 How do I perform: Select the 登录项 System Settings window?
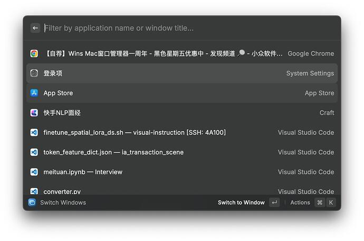158,73
